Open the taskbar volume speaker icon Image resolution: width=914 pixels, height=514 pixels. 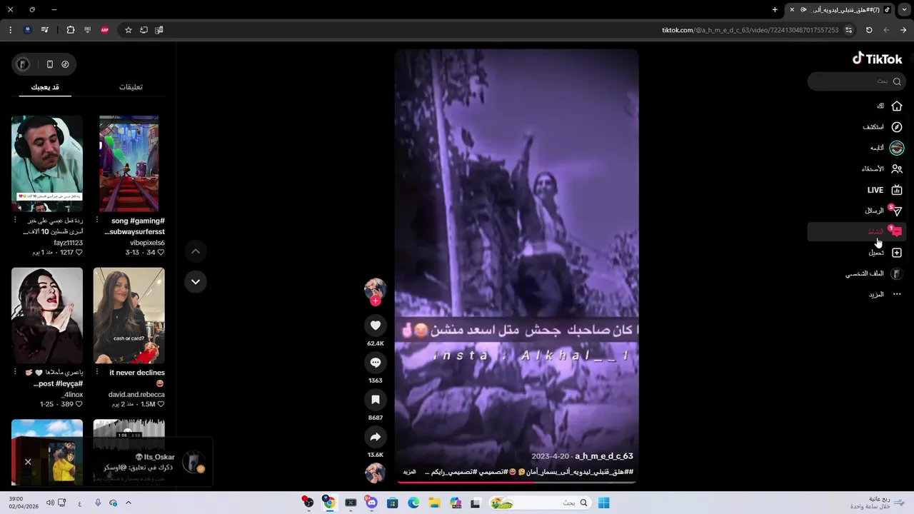[49, 503]
